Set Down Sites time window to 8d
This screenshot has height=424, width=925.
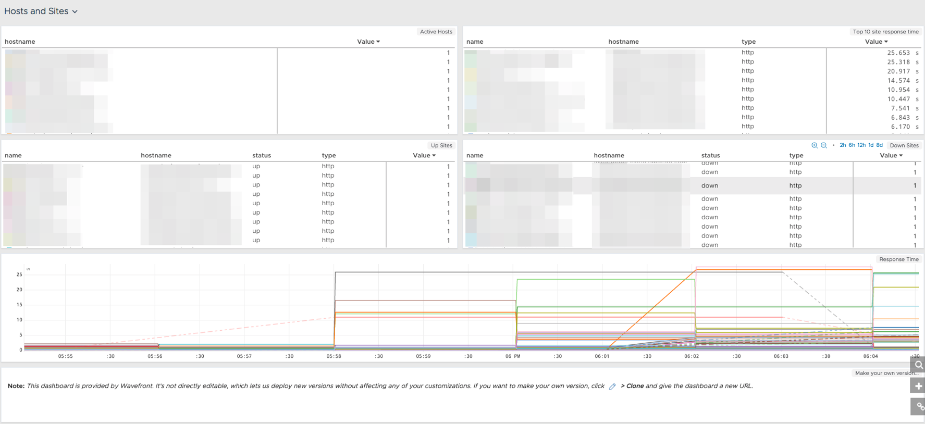pos(880,145)
